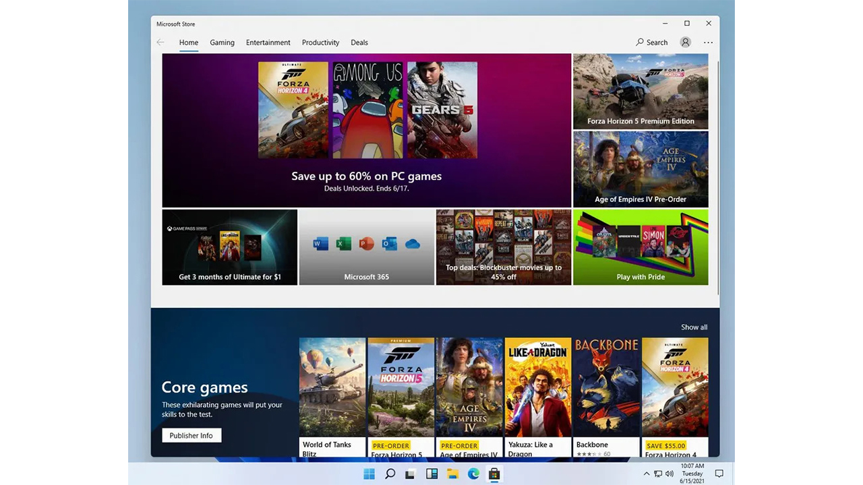Screen dimensions: 863x485
Task: Launch File Explorer from the taskbar
Action: click(452, 474)
